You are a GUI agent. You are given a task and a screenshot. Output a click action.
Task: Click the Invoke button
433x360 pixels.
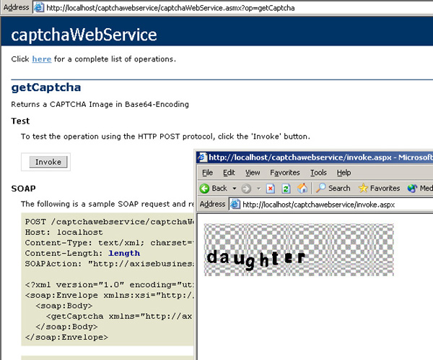coord(48,162)
